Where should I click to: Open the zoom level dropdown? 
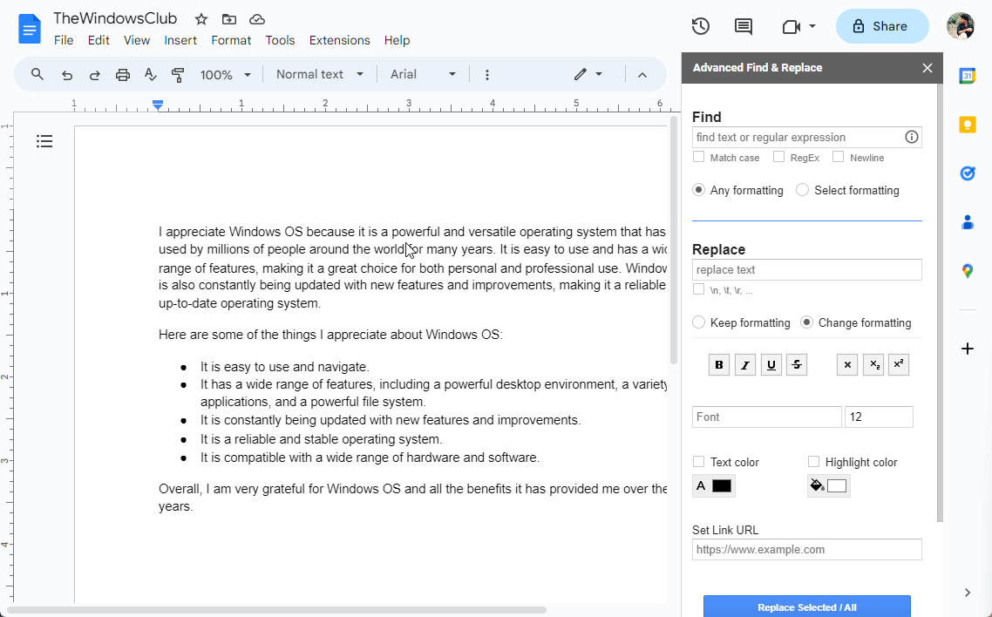pos(225,74)
